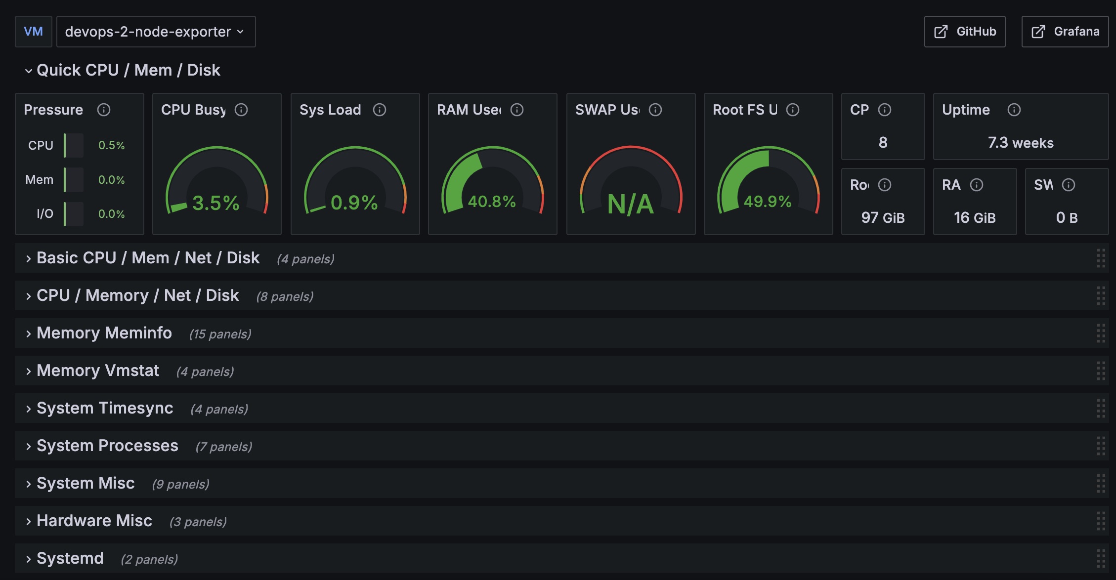
Task: Click the Sys Load panel title
Action: point(330,110)
